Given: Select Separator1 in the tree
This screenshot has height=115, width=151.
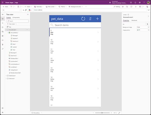Looking at the screenshot, I should (x=15, y=38).
